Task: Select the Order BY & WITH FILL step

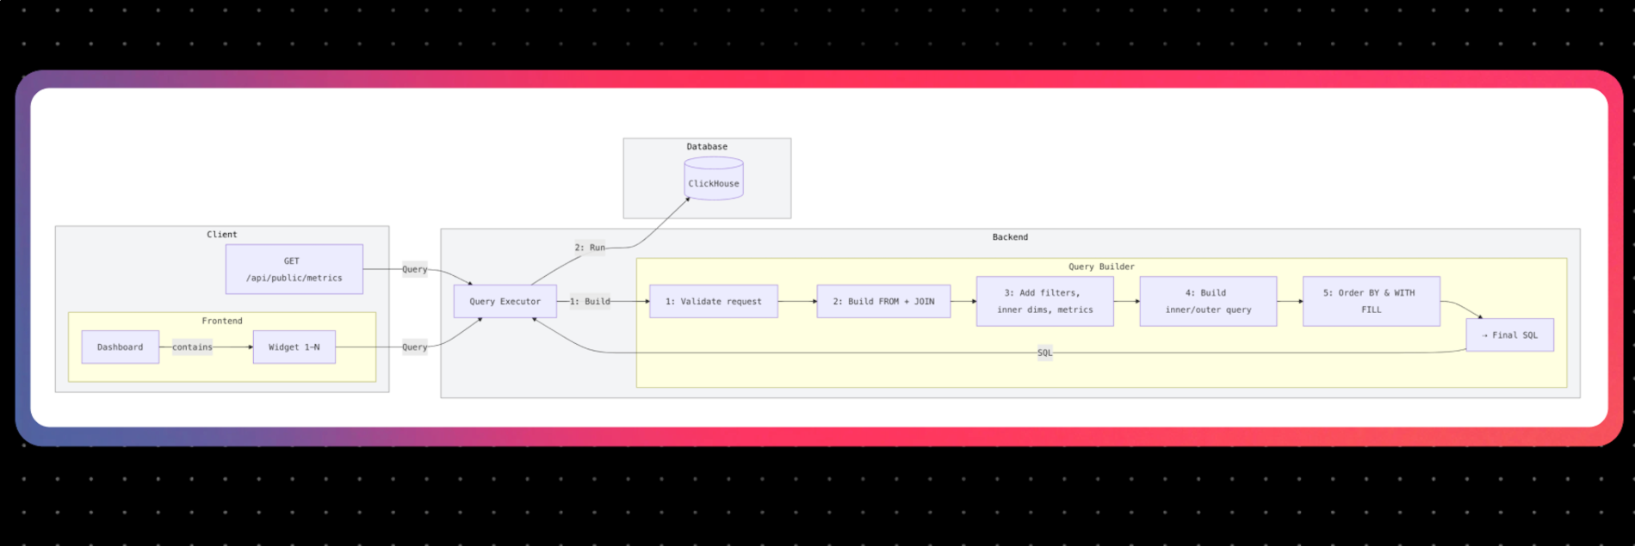Action: (1371, 302)
